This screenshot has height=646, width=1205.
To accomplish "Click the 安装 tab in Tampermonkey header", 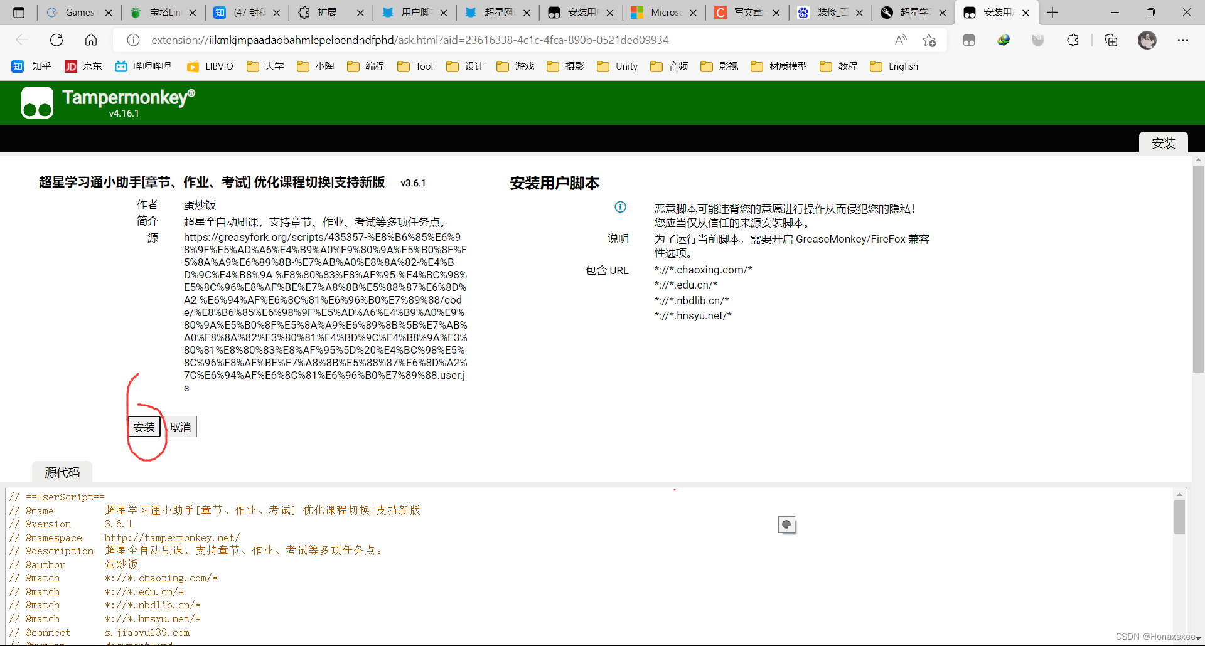I will (1163, 143).
